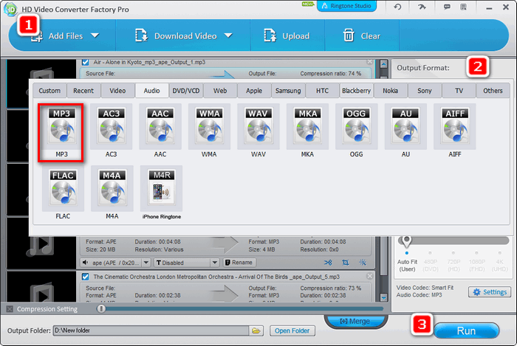Select the AIFF format icon
The width and height of the screenshot is (517, 346).
pyautogui.click(x=455, y=127)
